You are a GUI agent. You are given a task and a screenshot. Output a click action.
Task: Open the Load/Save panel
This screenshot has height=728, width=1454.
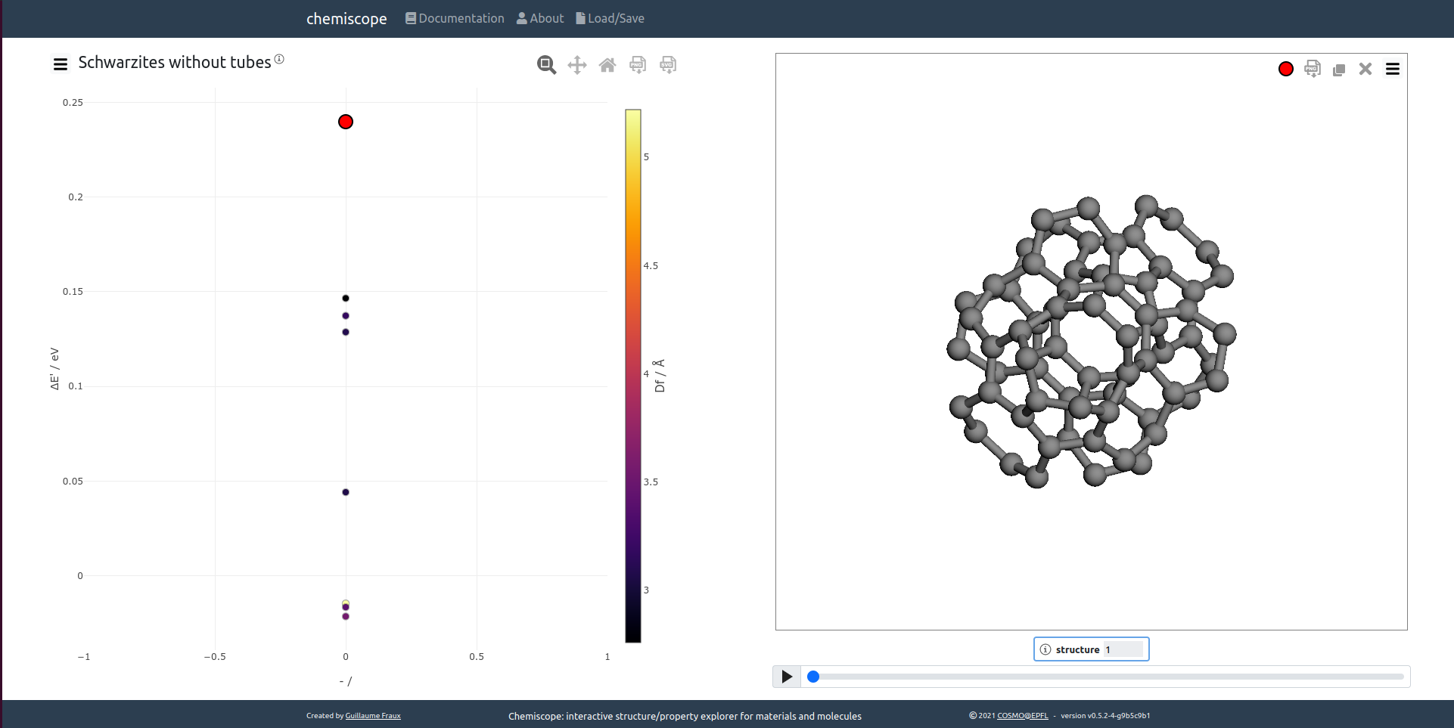pos(610,18)
